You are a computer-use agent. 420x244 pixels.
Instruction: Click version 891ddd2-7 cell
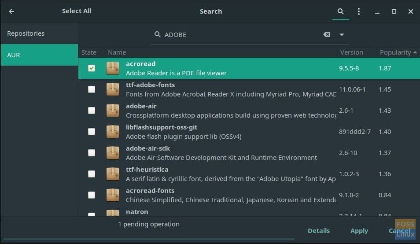[x=355, y=132]
